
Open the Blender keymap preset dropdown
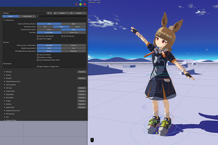25,13
